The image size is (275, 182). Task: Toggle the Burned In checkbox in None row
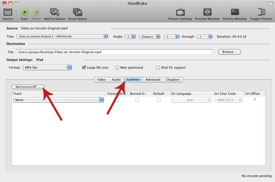137,100
